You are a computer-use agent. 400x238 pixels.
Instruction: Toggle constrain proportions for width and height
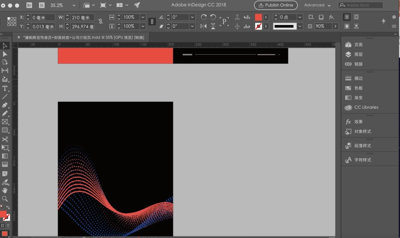100,22
